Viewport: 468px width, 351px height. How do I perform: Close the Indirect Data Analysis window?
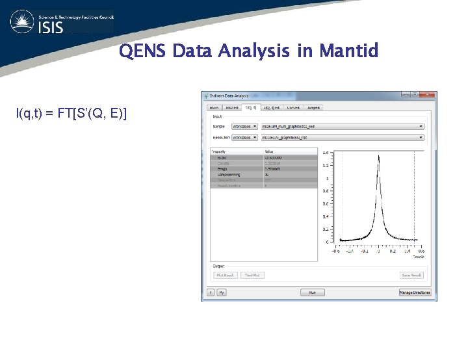[x=428, y=95]
